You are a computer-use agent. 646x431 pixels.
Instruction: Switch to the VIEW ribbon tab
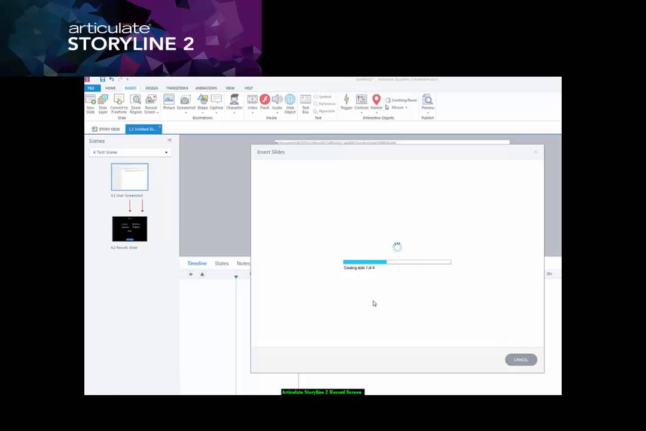point(230,88)
